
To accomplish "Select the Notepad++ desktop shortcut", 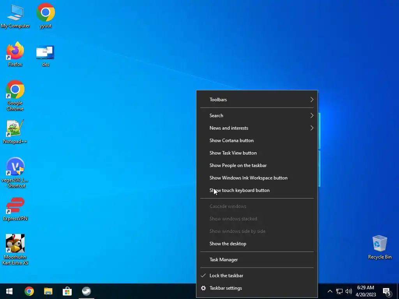I will click(x=15, y=132).
